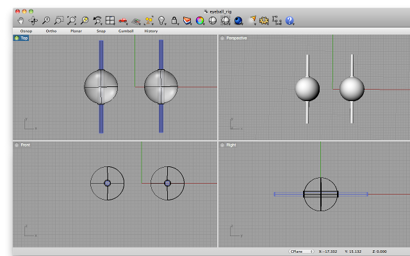Select the Zoom Window tool
410x256 pixels.
click(x=59, y=20)
